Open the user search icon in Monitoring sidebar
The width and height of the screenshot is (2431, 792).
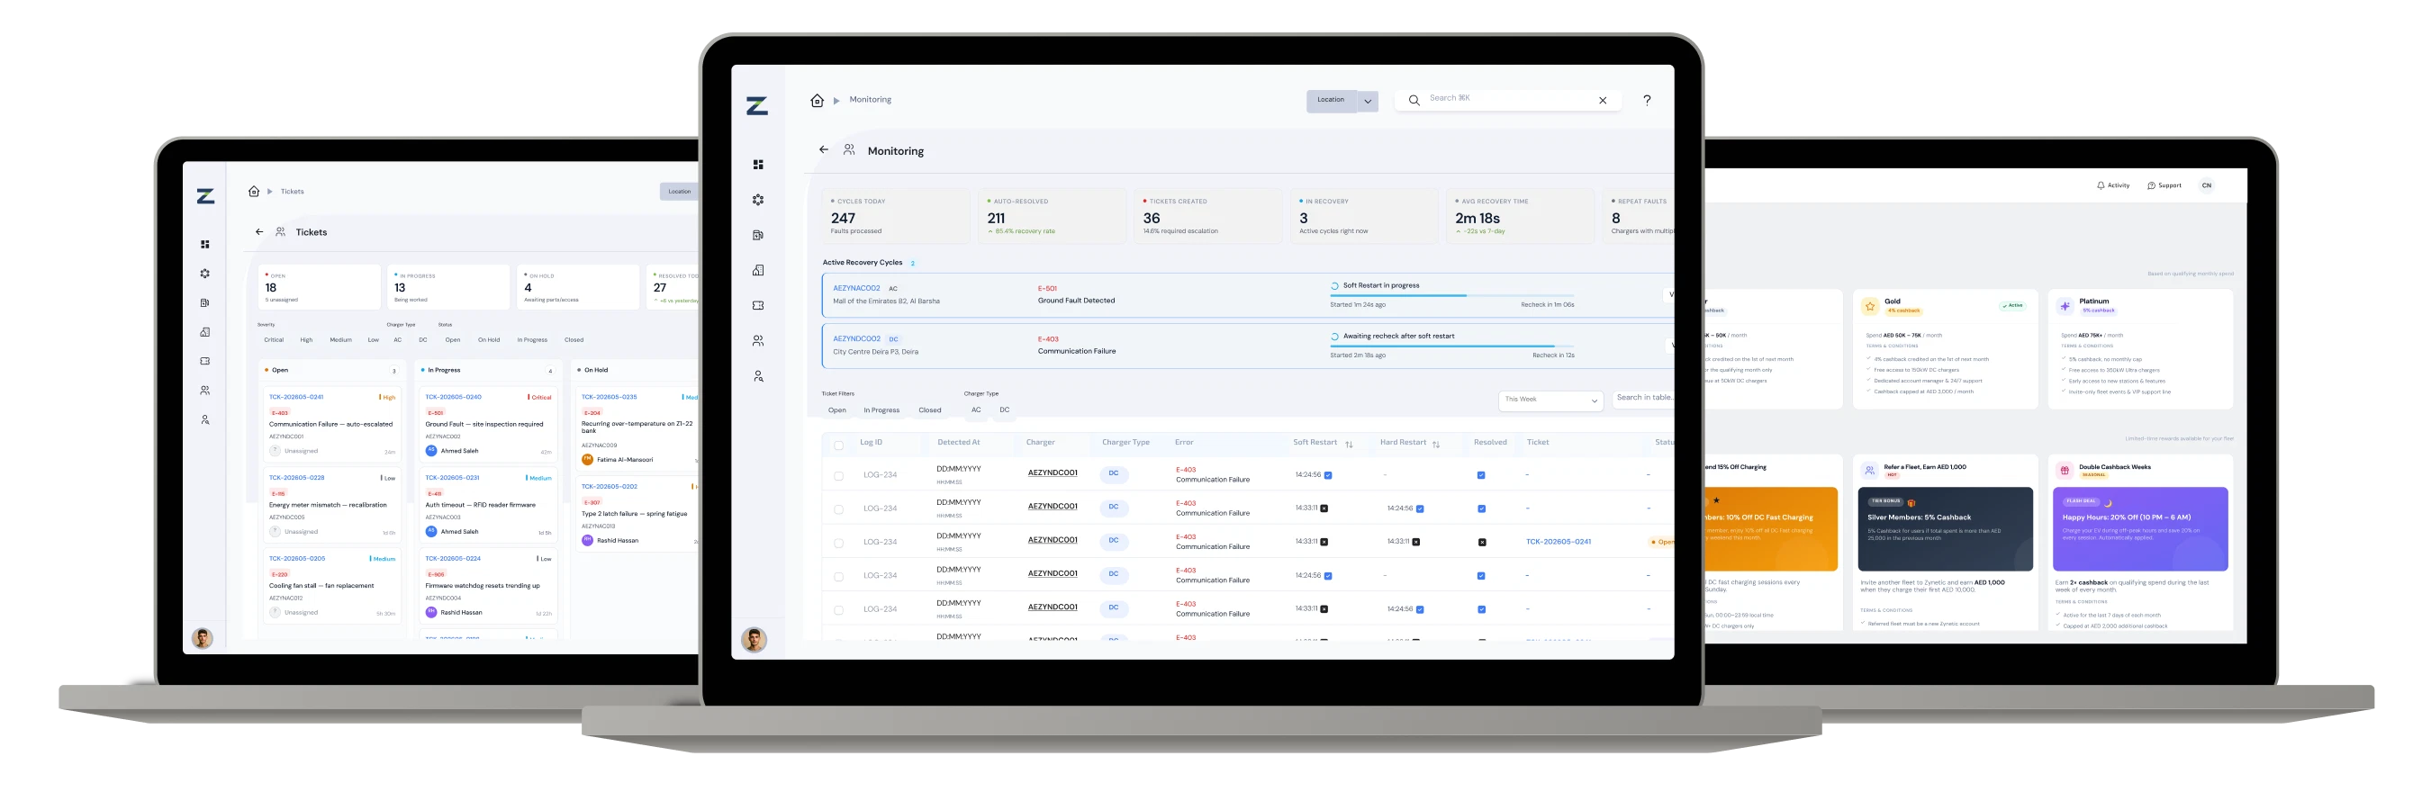pyautogui.click(x=758, y=376)
